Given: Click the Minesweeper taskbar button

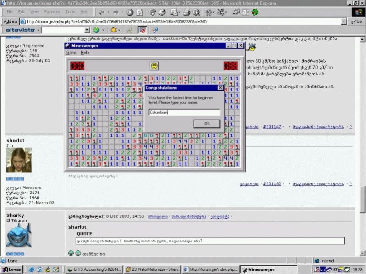Looking at the screenshot, I should 269,269.
